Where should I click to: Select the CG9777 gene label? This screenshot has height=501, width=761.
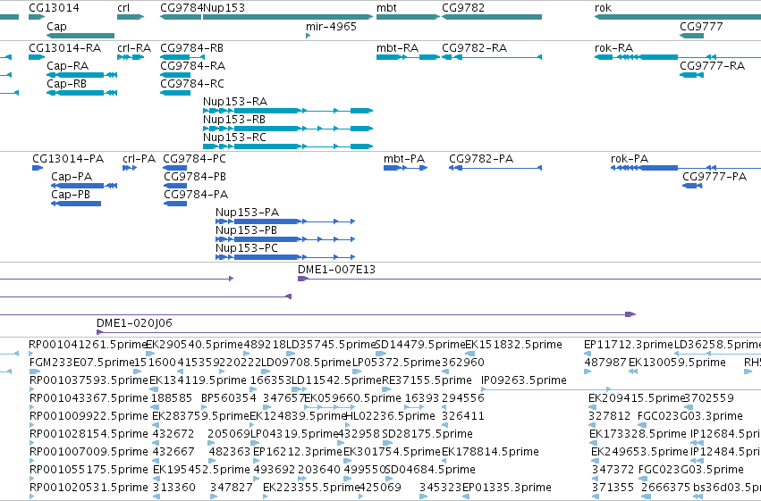click(701, 27)
